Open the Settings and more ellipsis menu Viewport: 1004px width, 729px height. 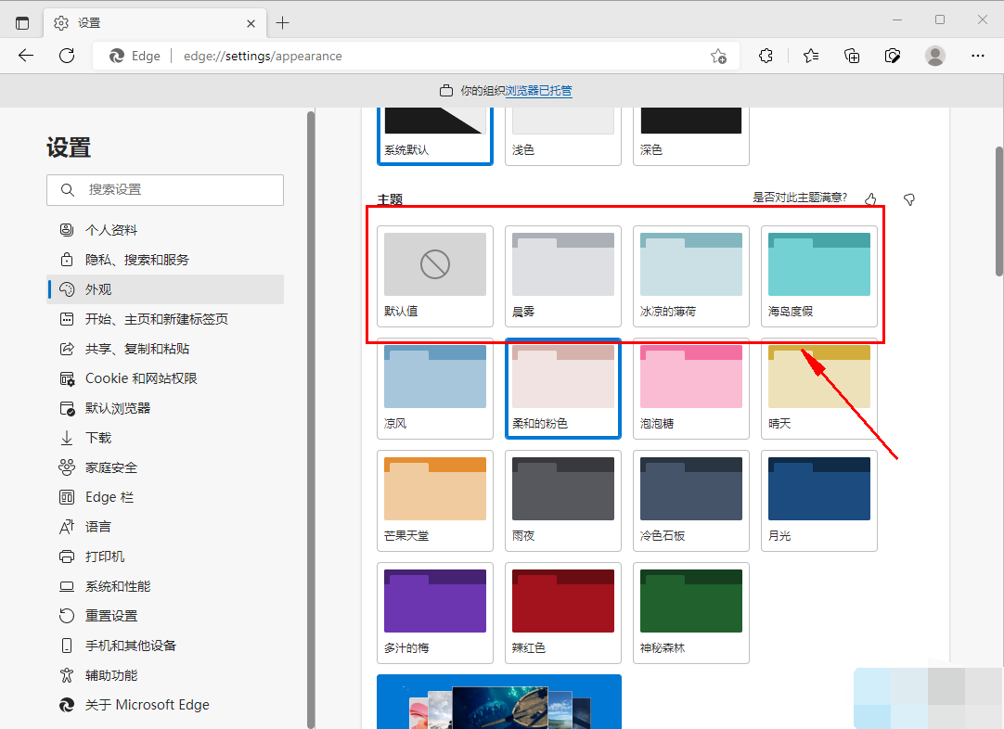point(977,56)
